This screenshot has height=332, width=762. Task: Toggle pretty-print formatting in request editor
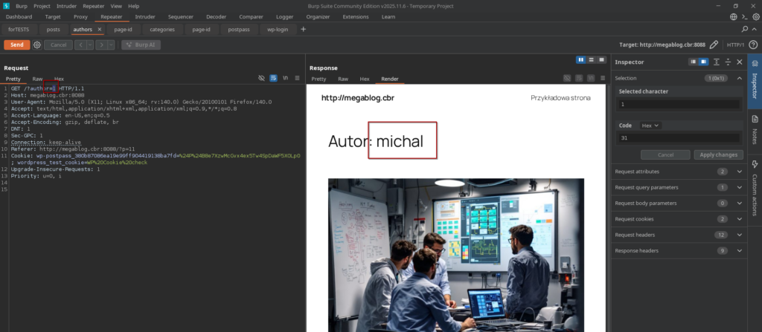coord(274,78)
